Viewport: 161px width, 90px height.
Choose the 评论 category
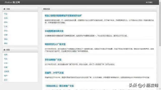pos(6,31)
